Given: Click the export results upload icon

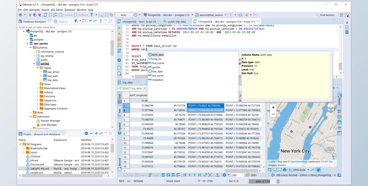Looking at the screenshot, I should (x=218, y=175).
